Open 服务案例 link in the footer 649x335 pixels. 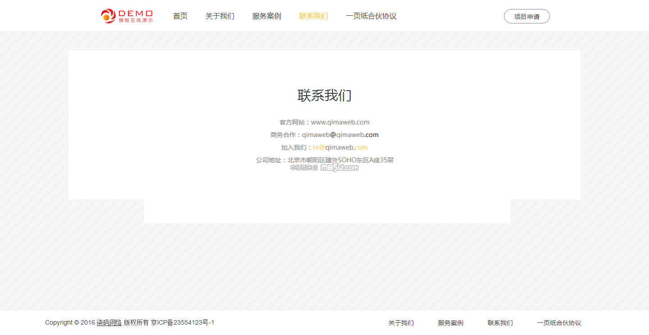coord(451,323)
